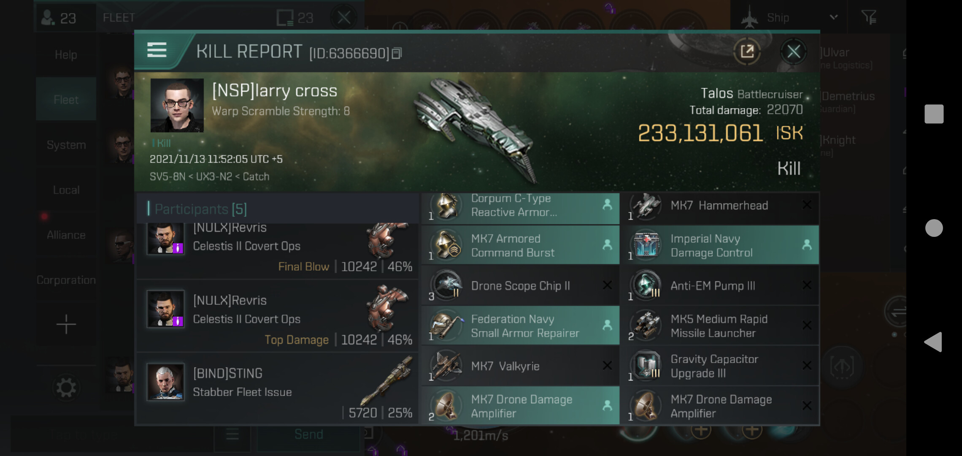The width and height of the screenshot is (962, 456).
Task: Tap the Send message button
Action: pos(309,434)
